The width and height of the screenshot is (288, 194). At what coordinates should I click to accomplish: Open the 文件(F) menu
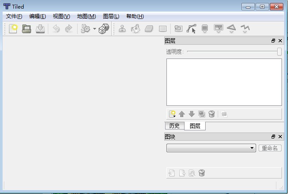14,16
